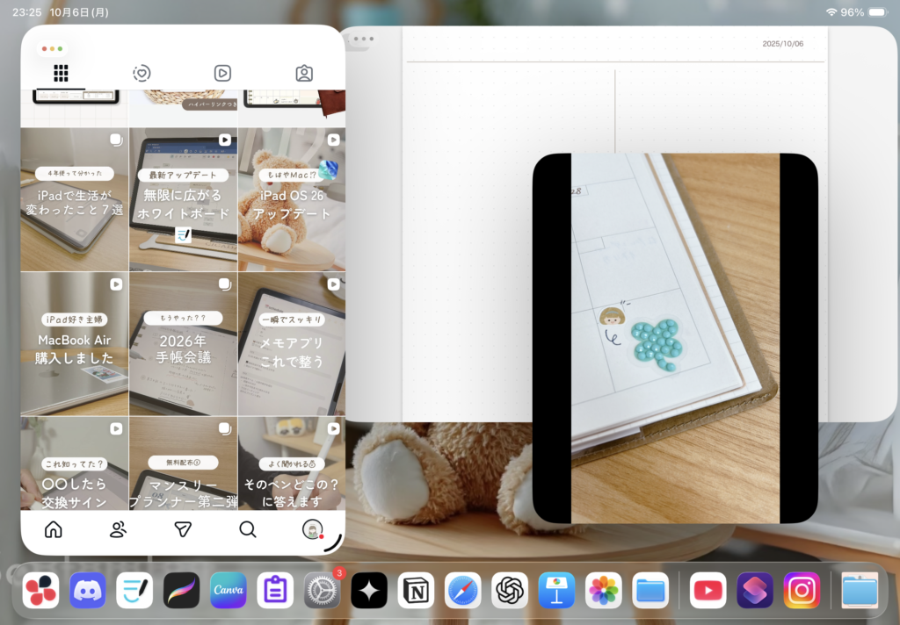Open Settings app with badge 3
The height and width of the screenshot is (625, 900).
click(322, 591)
